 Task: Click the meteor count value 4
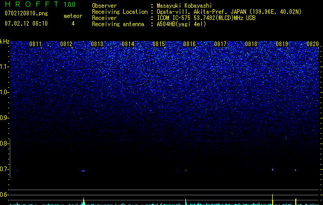(x=73, y=24)
